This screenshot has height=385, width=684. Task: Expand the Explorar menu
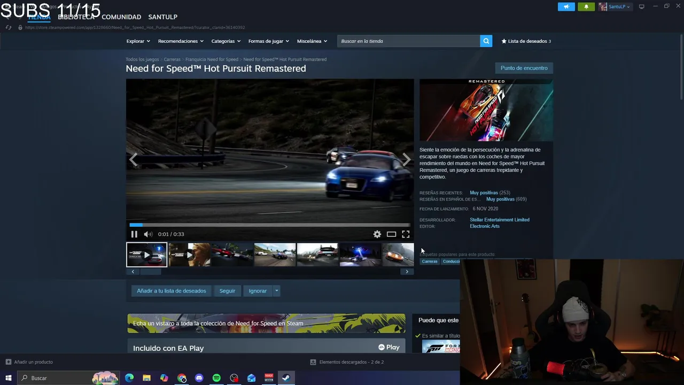point(138,41)
